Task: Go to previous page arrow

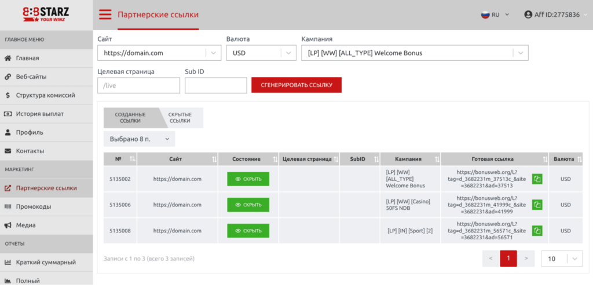Action: pos(490,258)
